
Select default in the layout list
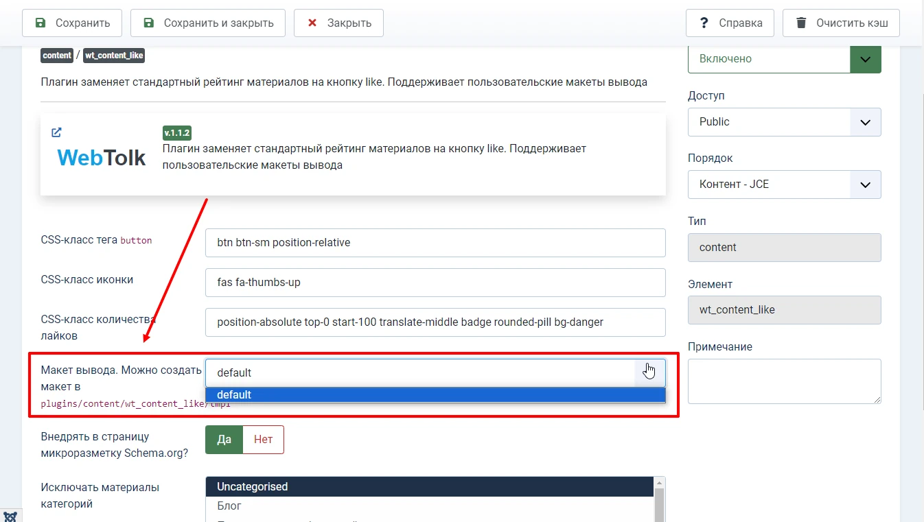tap(234, 394)
